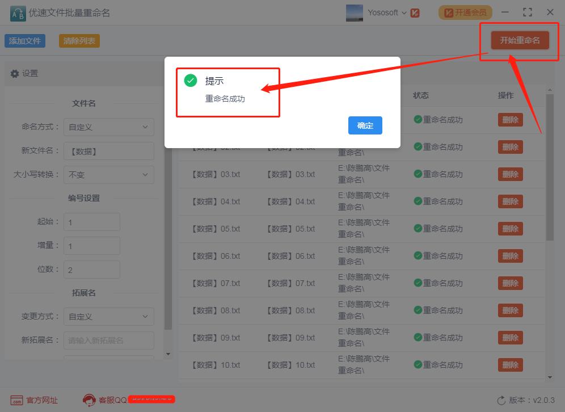Click the 添加文件 button
565x412 pixels.
pos(24,41)
